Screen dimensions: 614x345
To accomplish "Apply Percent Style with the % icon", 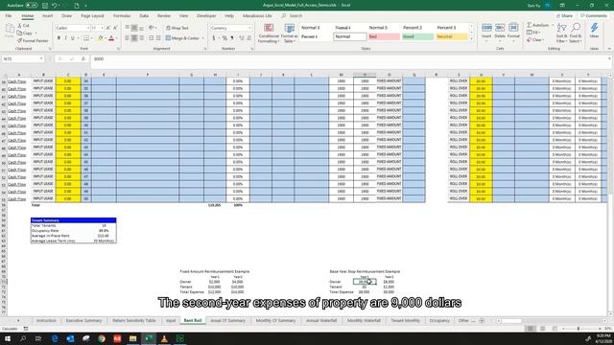I will coord(224,38).
